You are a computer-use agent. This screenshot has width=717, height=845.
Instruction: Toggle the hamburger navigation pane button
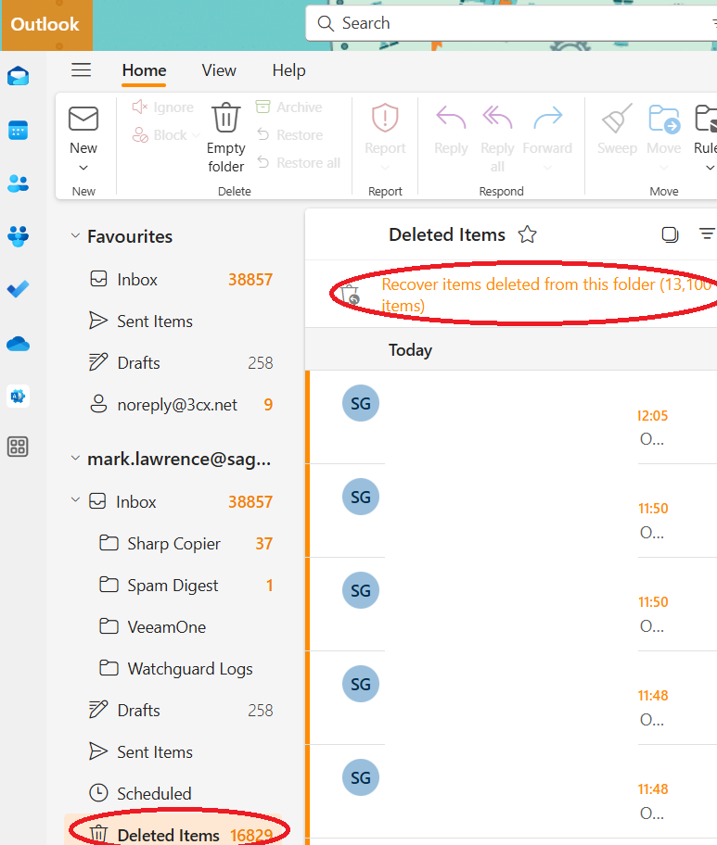(82, 70)
